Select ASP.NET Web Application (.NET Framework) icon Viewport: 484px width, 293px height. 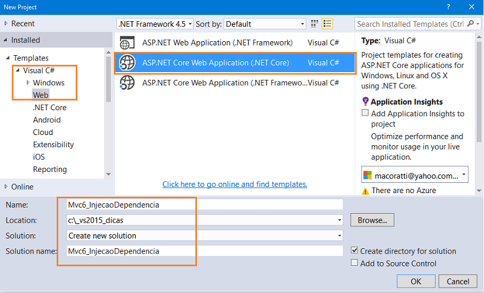tap(127, 43)
